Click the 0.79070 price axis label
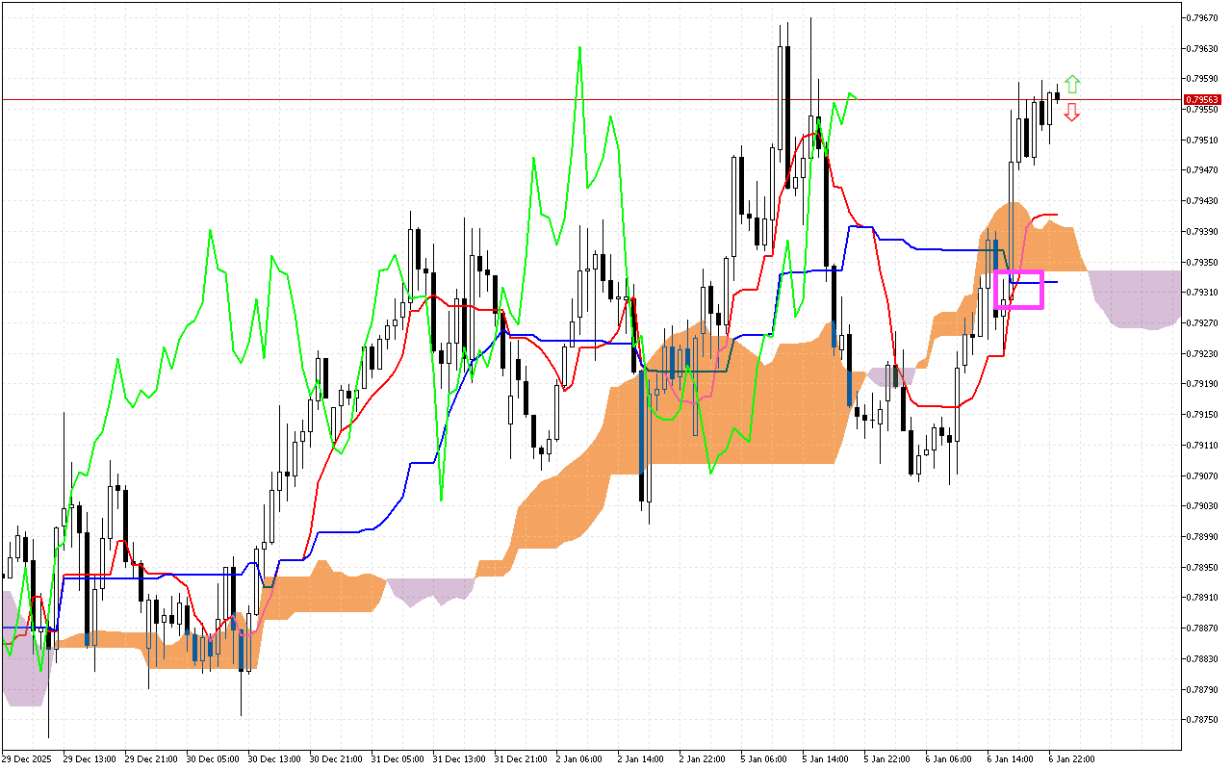1232x770 pixels. [1202, 475]
